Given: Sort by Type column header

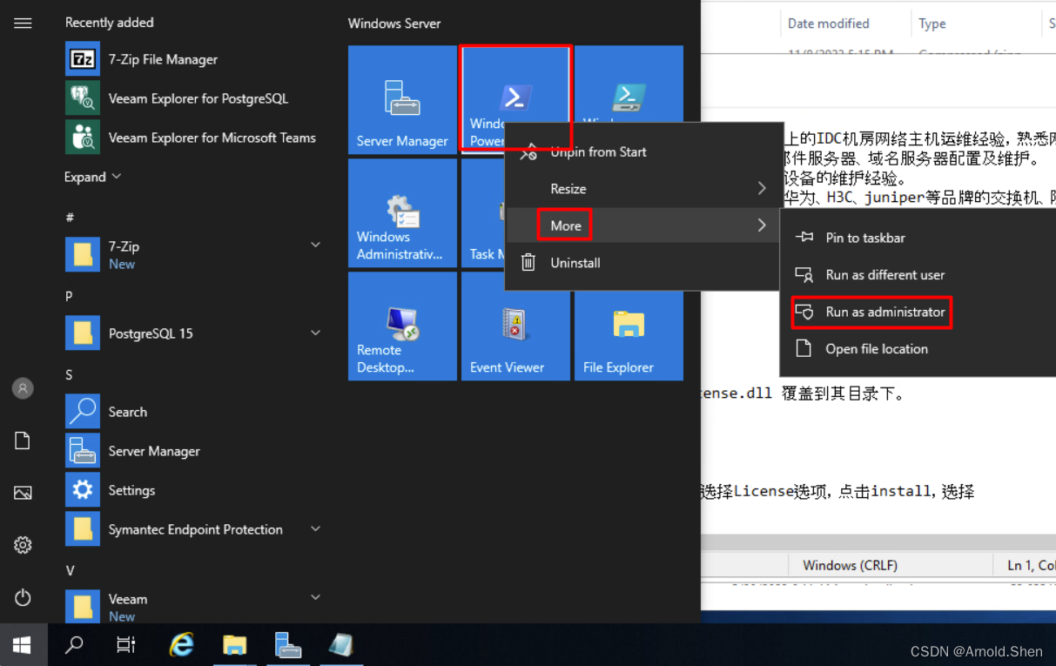Looking at the screenshot, I should 932,24.
